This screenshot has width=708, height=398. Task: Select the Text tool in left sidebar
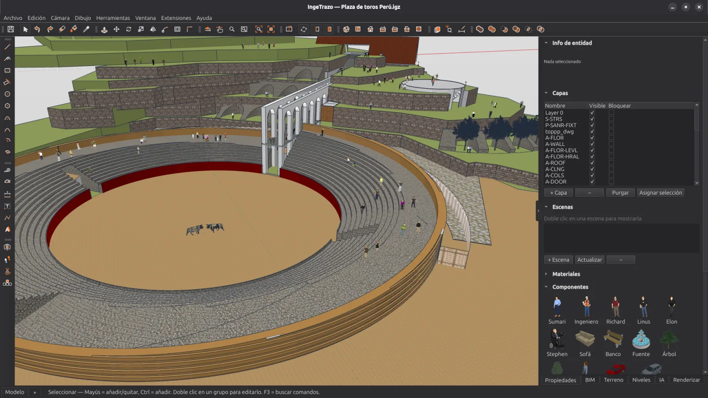(x=8, y=206)
